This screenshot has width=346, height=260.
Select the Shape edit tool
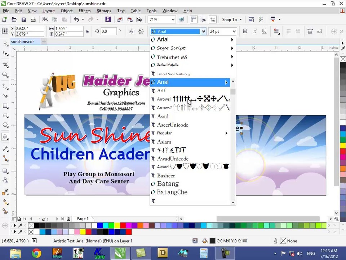tap(5, 53)
